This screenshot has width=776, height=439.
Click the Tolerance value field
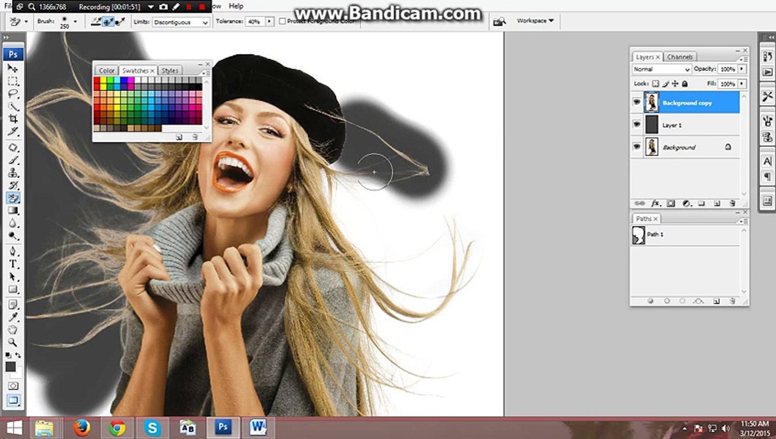coord(254,21)
